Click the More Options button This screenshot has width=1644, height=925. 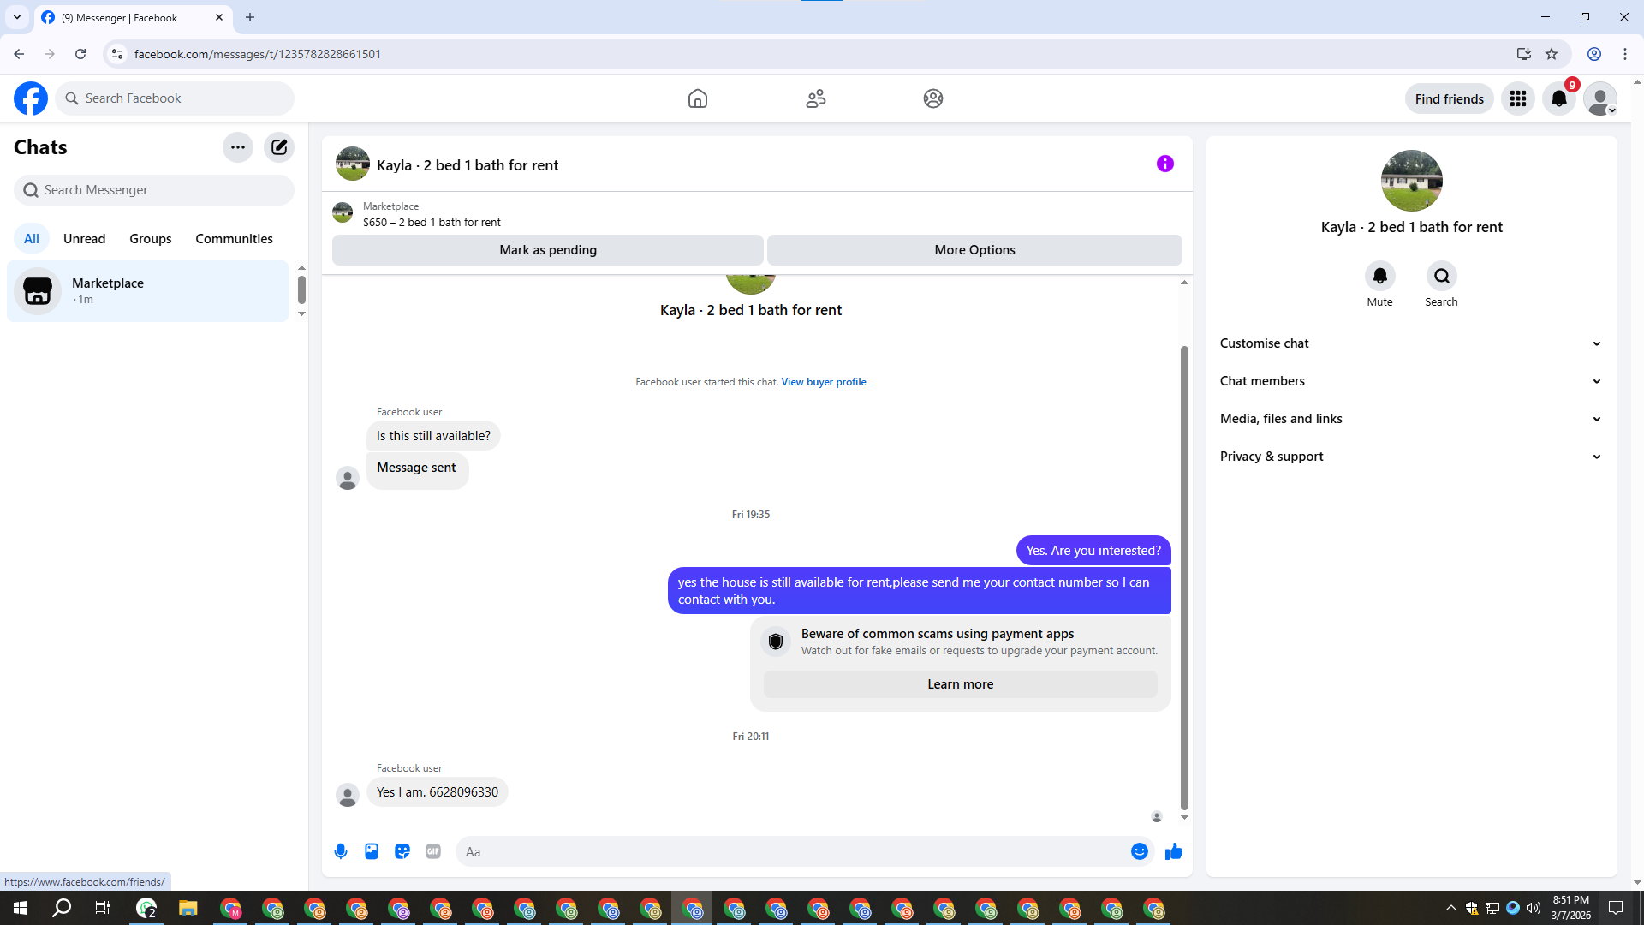pos(974,250)
